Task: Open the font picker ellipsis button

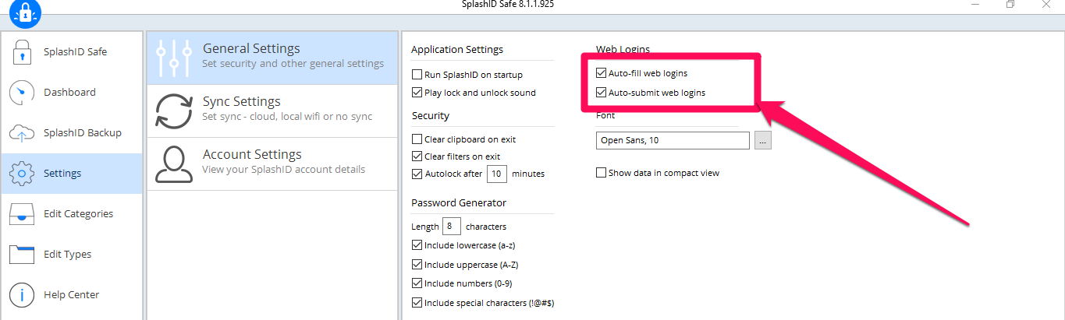Action: pyautogui.click(x=764, y=141)
